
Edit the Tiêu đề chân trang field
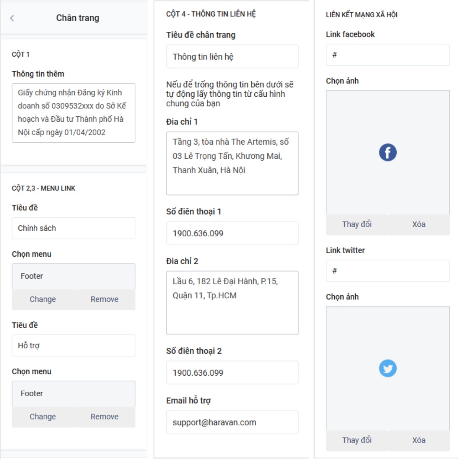pyautogui.click(x=232, y=57)
